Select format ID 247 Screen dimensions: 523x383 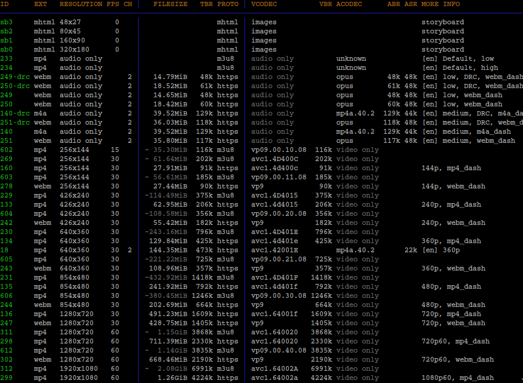[x=6, y=323]
